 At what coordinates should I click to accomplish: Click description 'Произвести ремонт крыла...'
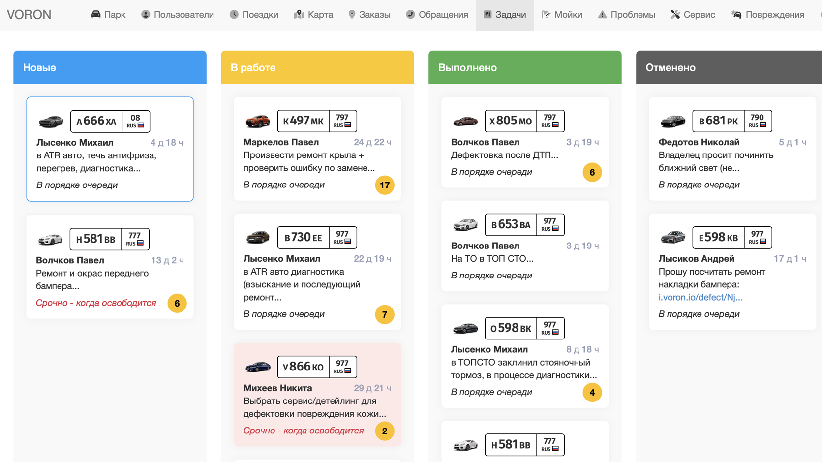click(309, 161)
